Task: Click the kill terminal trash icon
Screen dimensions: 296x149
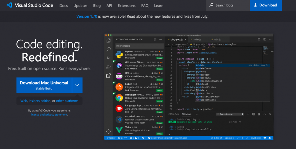Action: pyautogui.click(x=259, y=114)
